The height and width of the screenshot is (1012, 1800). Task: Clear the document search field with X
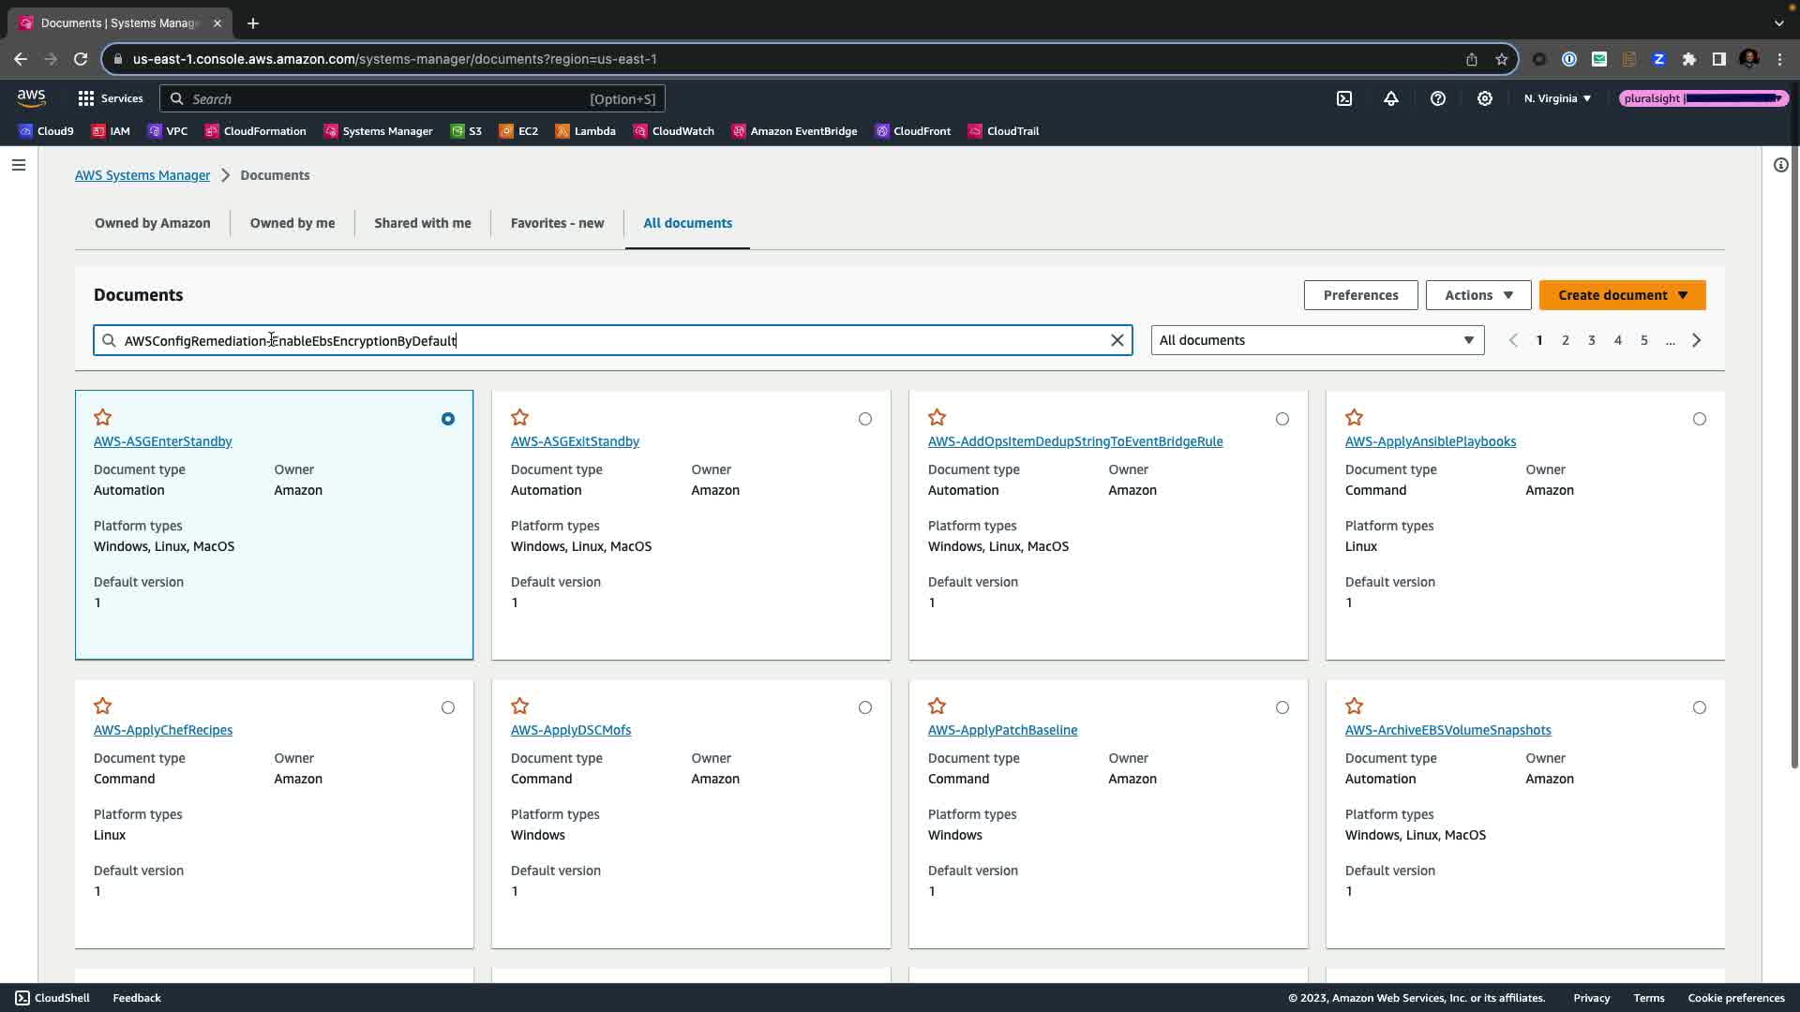(1117, 340)
